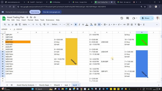The width and height of the screenshot is (162, 91).
Task: Insert a chart
Action: 132,25
